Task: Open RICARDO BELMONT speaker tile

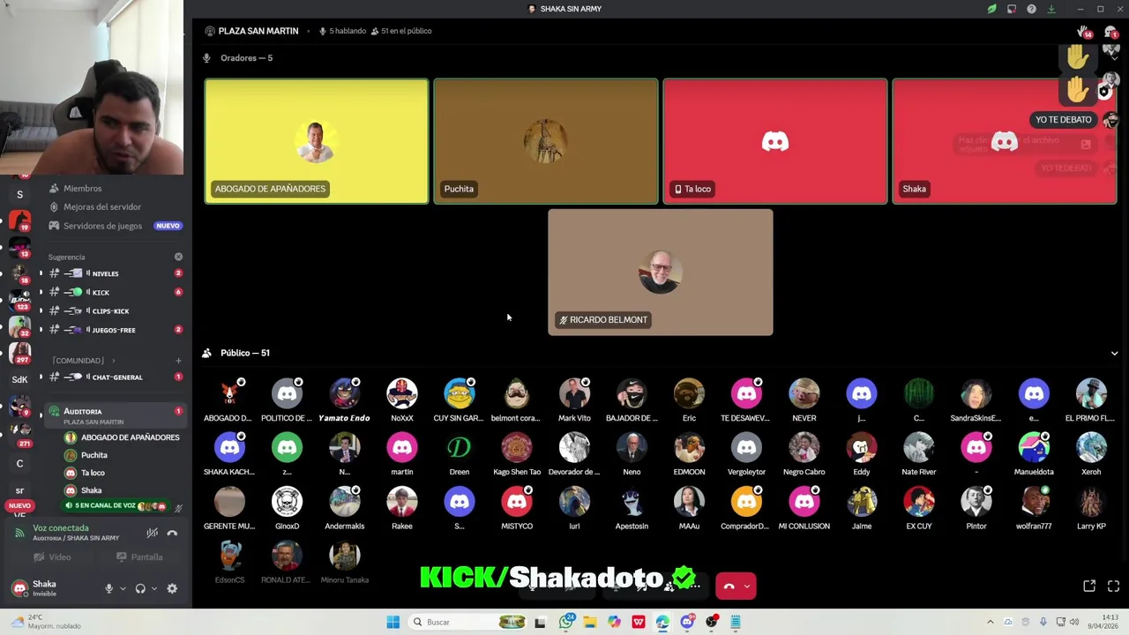Action: (x=661, y=272)
